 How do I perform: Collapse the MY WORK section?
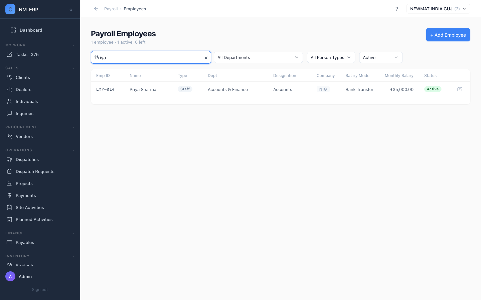[x=40, y=45]
